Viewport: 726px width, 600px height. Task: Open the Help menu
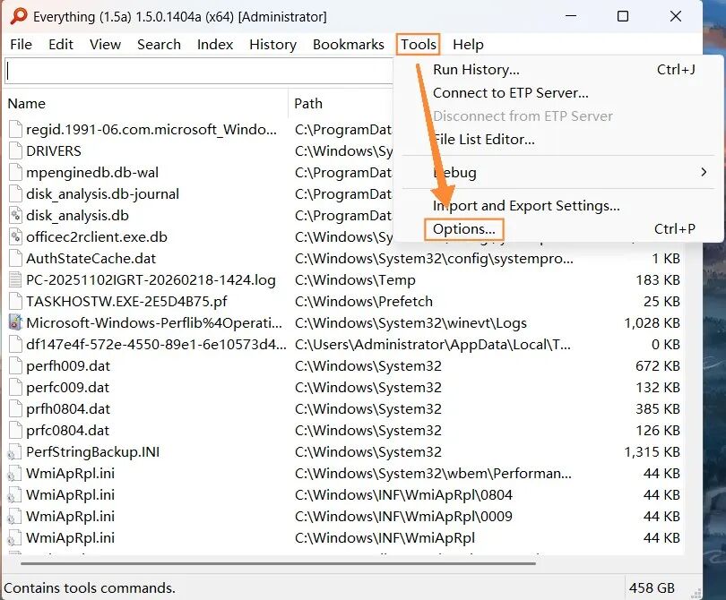click(x=468, y=45)
